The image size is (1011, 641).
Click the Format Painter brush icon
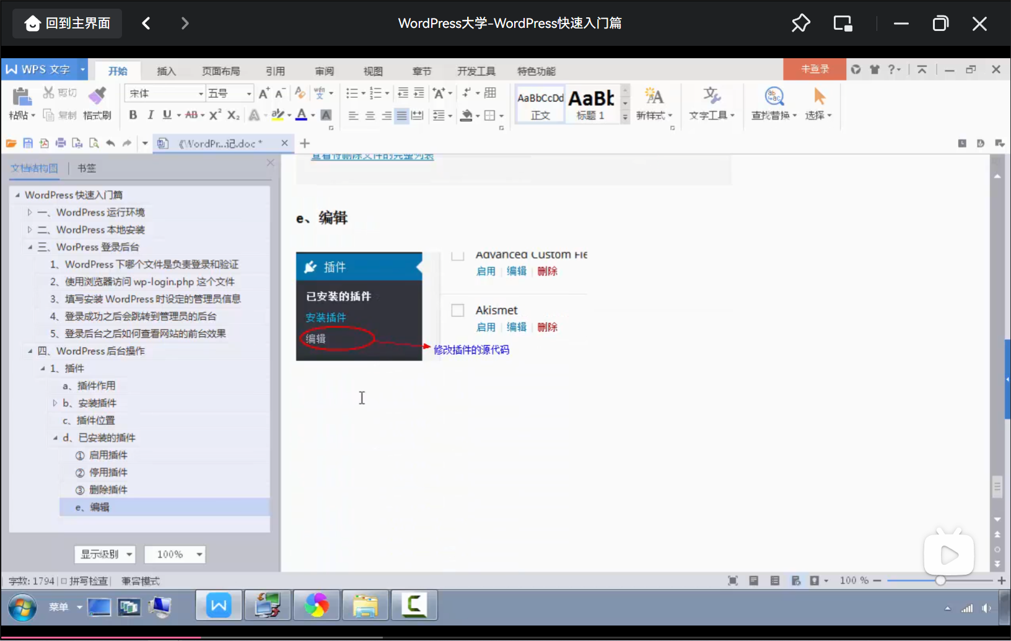97,96
